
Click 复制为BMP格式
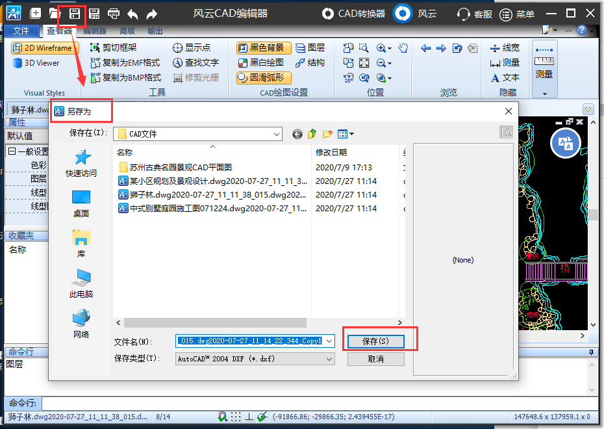125,77
